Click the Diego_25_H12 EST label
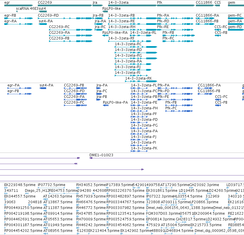 click(x=37, y=191)
